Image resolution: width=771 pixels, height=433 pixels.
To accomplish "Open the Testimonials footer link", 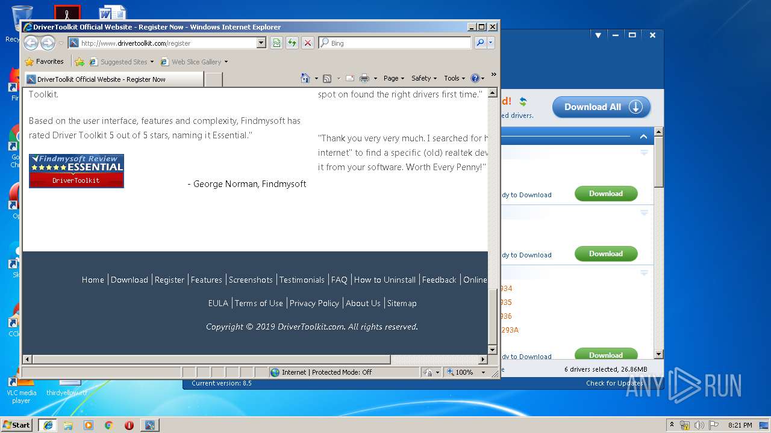I will pos(302,280).
